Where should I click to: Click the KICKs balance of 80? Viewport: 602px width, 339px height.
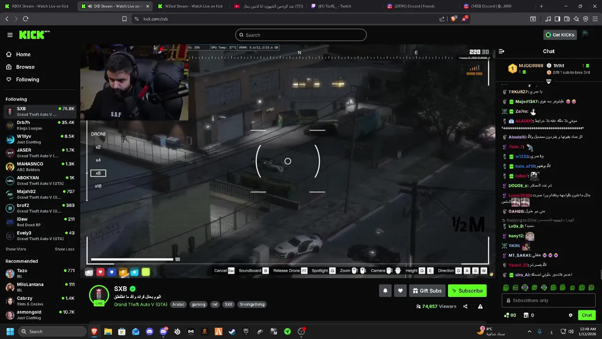[x=510, y=315]
